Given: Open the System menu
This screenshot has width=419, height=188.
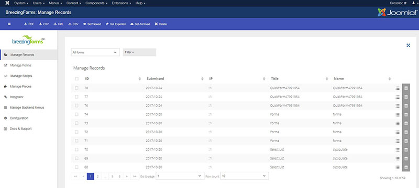Looking at the screenshot, I should [x=21, y=3].
